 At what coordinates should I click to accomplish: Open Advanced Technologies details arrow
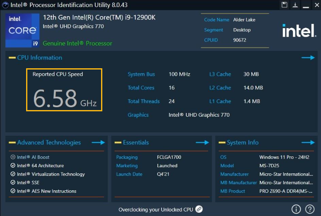pyautogui.click(x=98, y=143)
